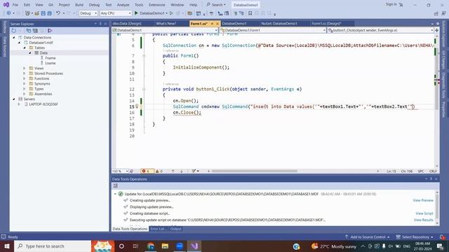Collapse the Data Connections tree node
Viewport: 449px width, 252px height.
pyautogui.click(x=14, y=37)
